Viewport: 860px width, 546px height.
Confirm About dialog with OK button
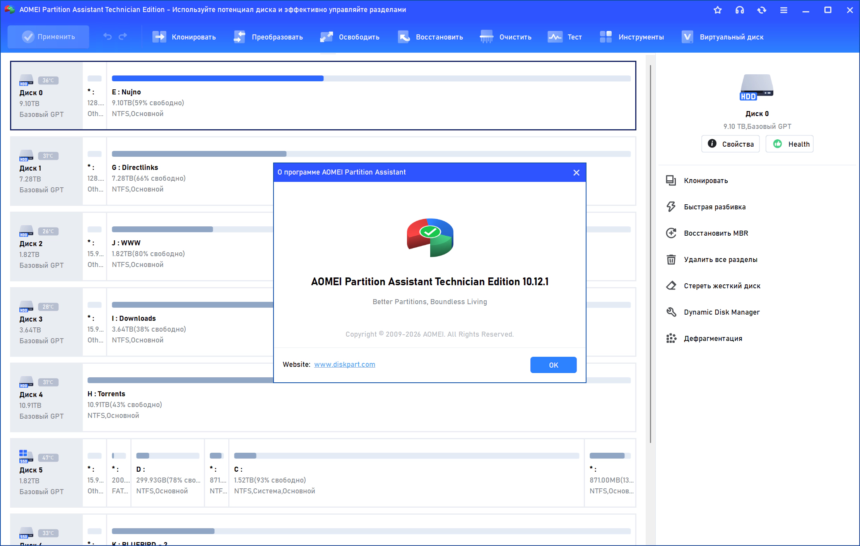click(x=553, y=365)
